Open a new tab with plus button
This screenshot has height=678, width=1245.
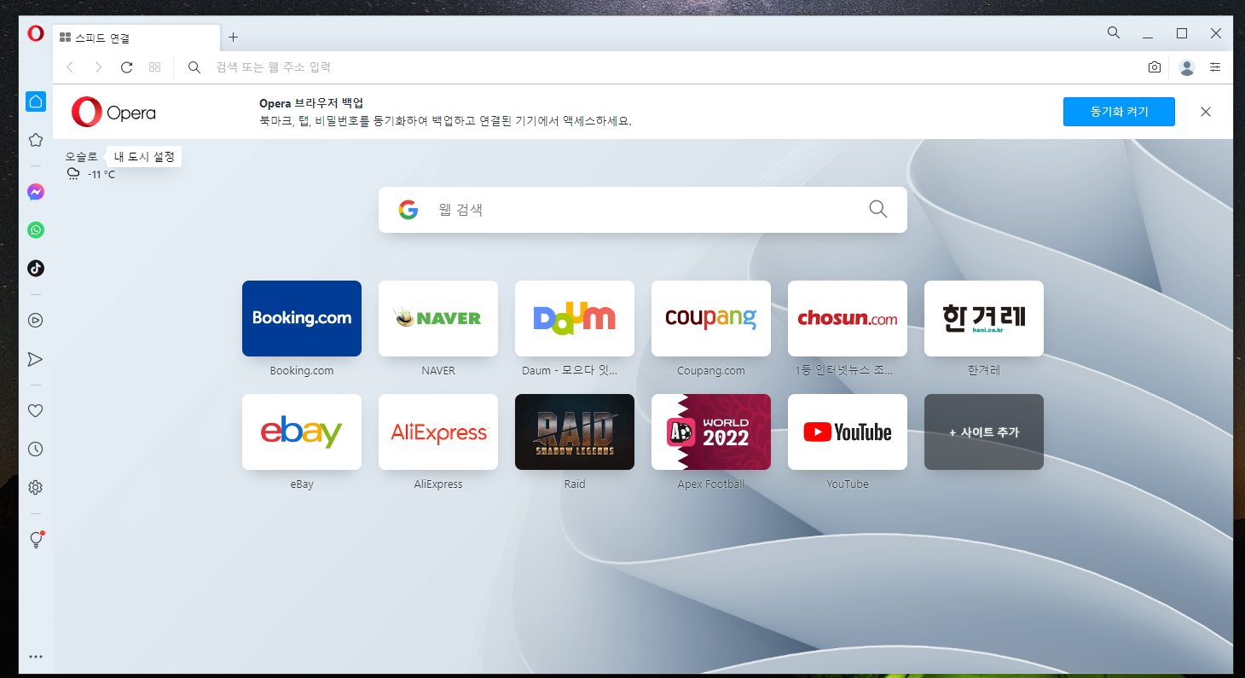pyautogui.click(x=233, y=38)
